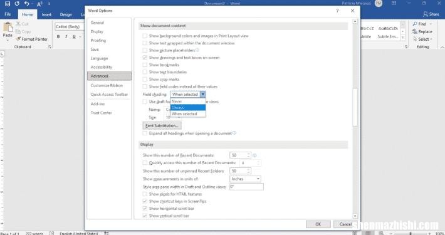Toggle Italic formatting in the ribbon
445x235 pixels.
[x=66, y=36]
